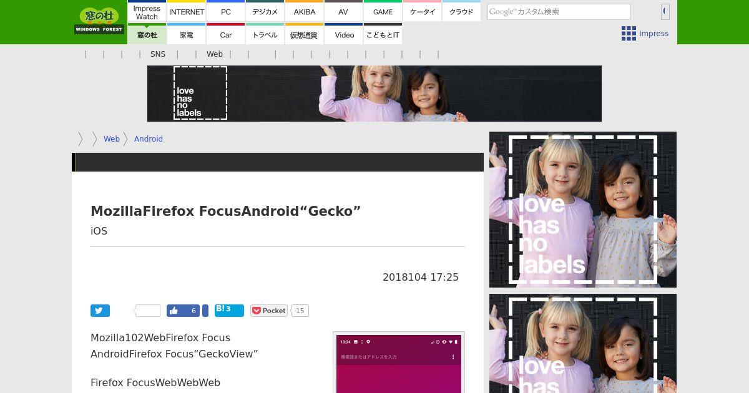Open the AV tab
This screenshot has width=749, height=393.
(343, 11)
